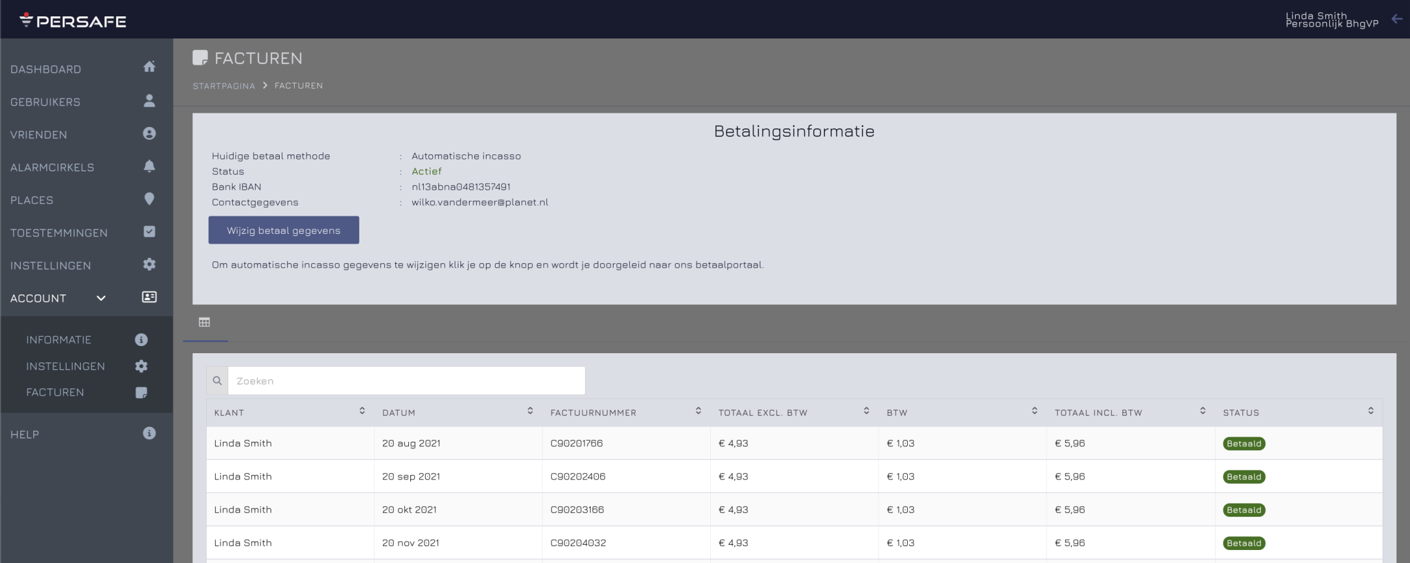Open Places menu item
The width and height of the screenshot is (1410, 563).
pyautogui.click(x=32, y=200)
